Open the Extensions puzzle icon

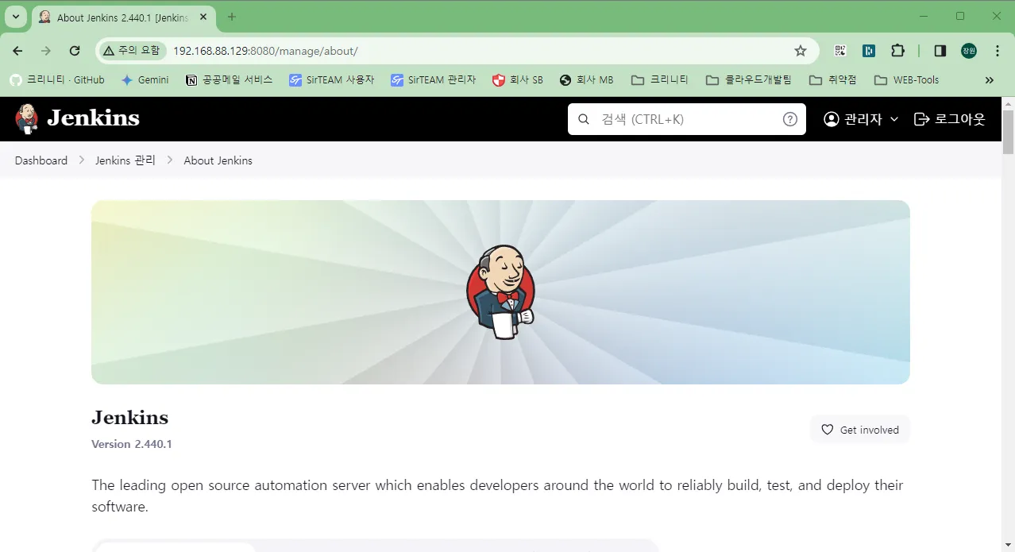point(897,51)
